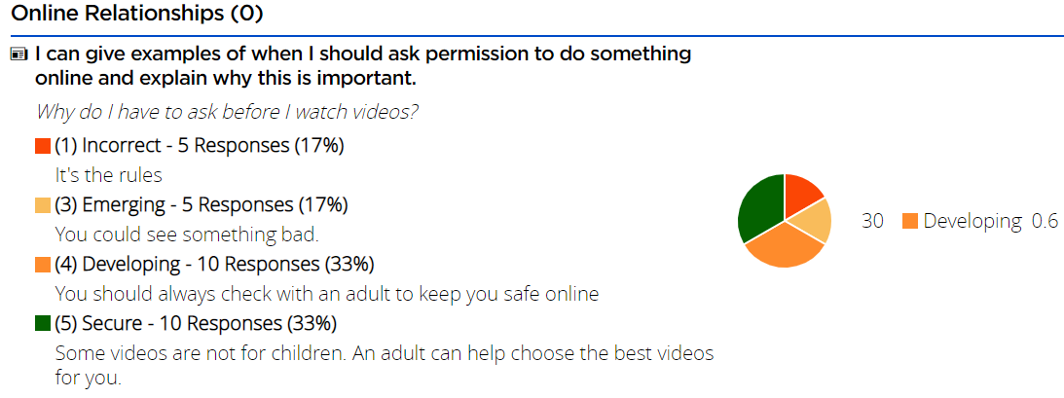Select "(3) Emerging - 5 Responses (17%)" row
The height and width of the screenshot is (398, 1064).
point(201,205)
